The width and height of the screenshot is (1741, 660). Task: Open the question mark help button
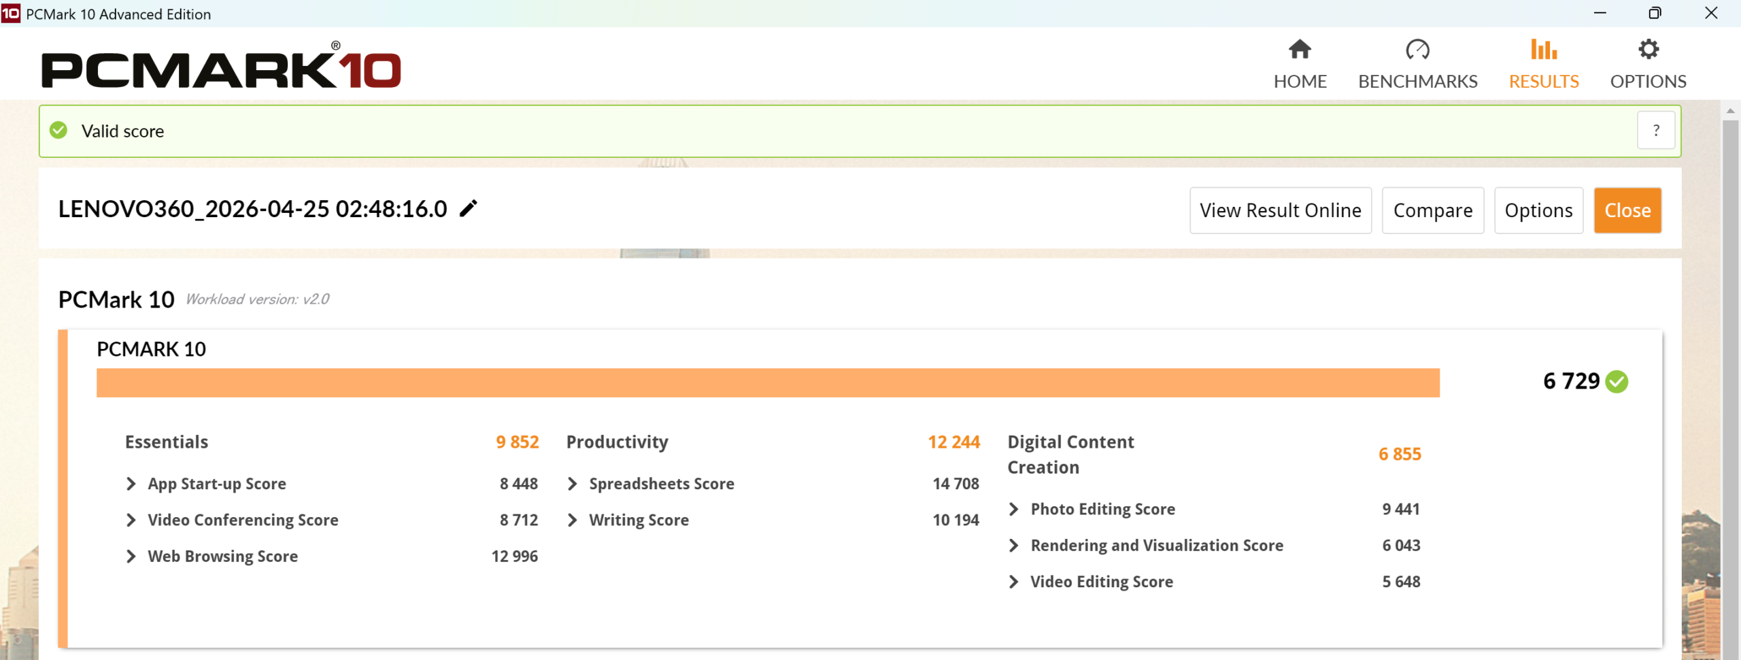1655,130
